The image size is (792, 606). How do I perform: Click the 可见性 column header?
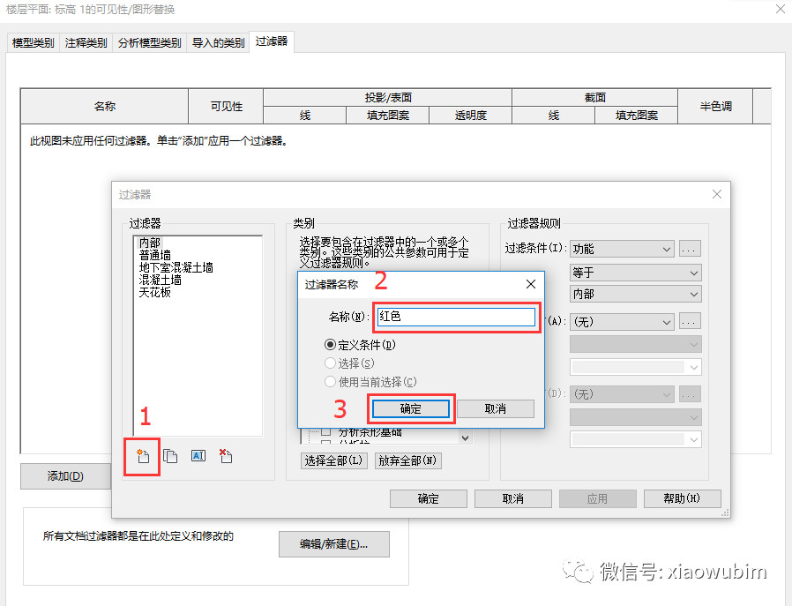pos(226,106)
